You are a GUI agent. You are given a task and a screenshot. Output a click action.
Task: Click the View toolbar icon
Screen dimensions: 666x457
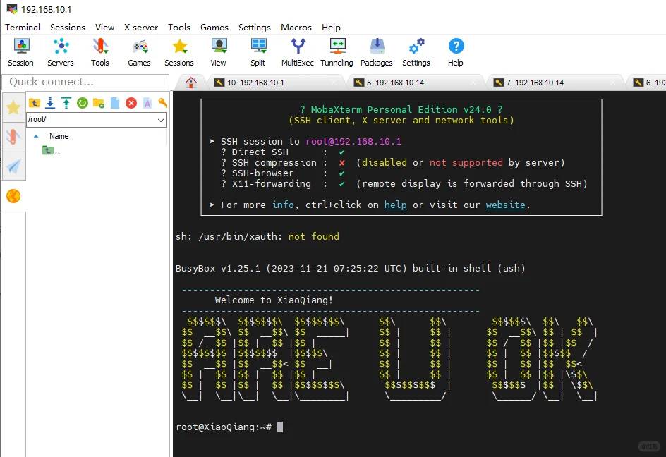(218, 52)
